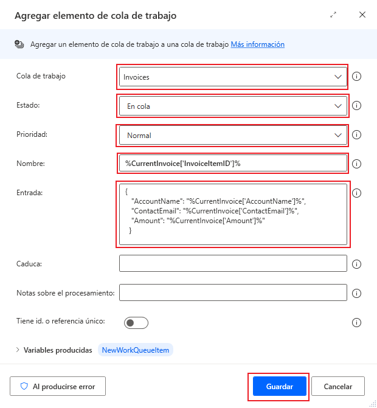Open the Más información link
This screenshot has width=377, height=408.
point(257,44)
